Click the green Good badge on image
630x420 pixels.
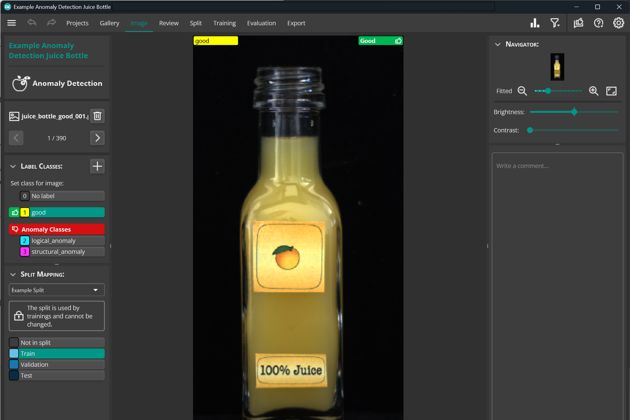tap(381, 41)
